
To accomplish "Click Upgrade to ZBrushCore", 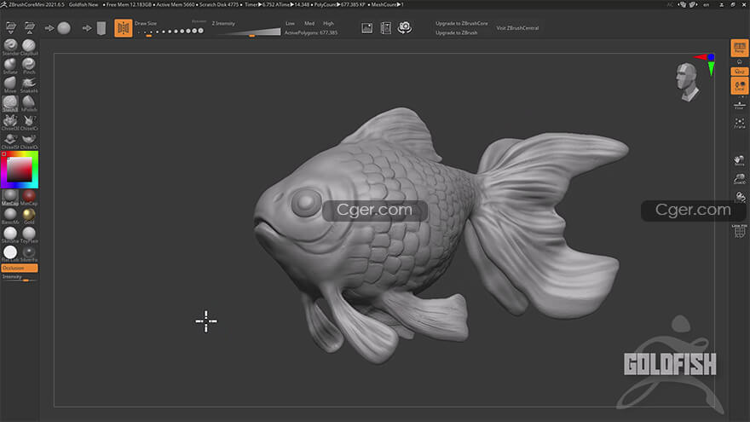I will 461,23.
